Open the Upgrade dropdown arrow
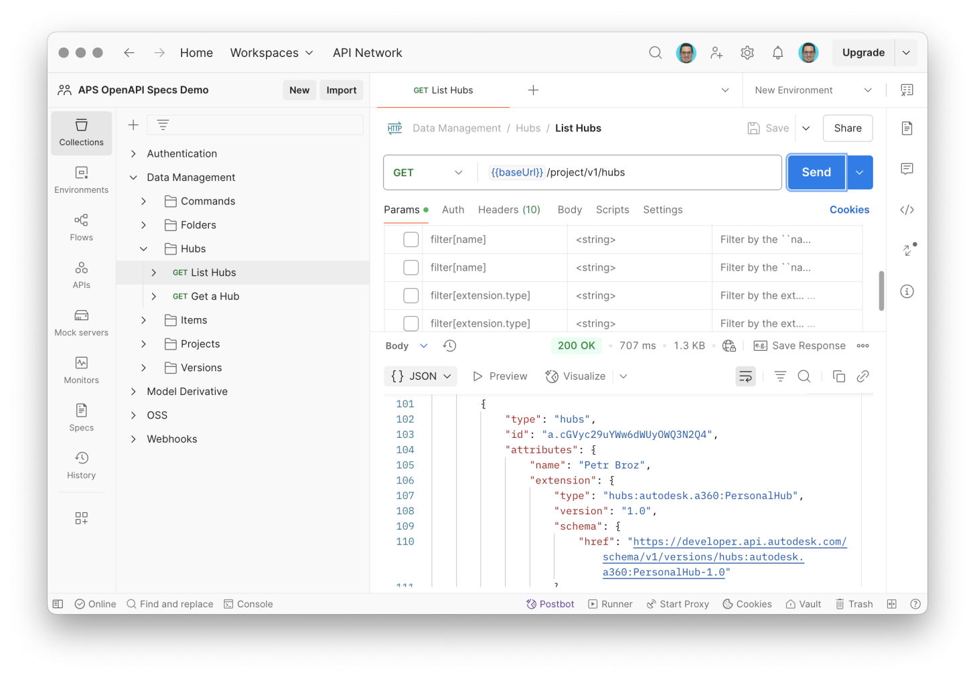 906,53
